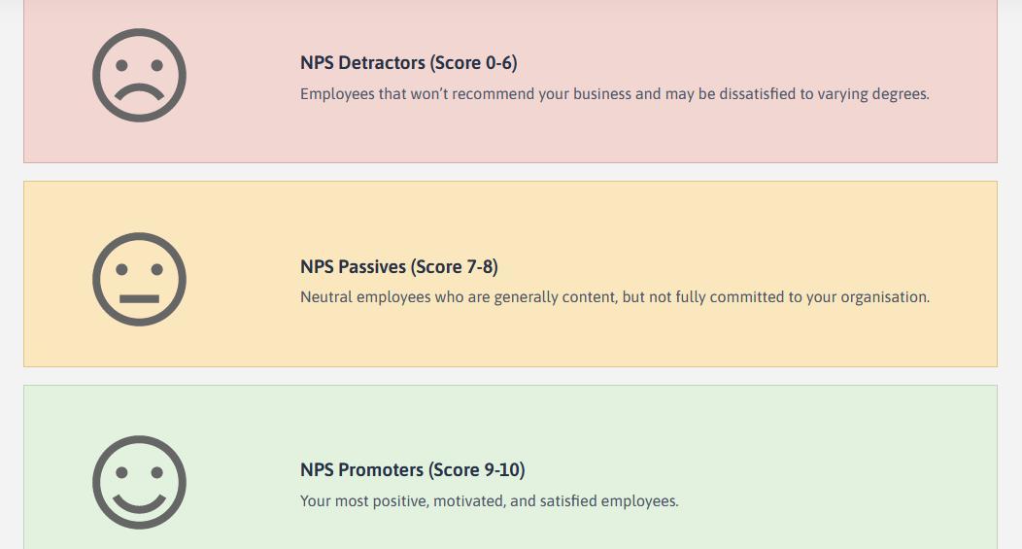Viewport: 1022px width, 549px height.
Task: Click the NPS Detractors heading
Action: click(409, 62)
